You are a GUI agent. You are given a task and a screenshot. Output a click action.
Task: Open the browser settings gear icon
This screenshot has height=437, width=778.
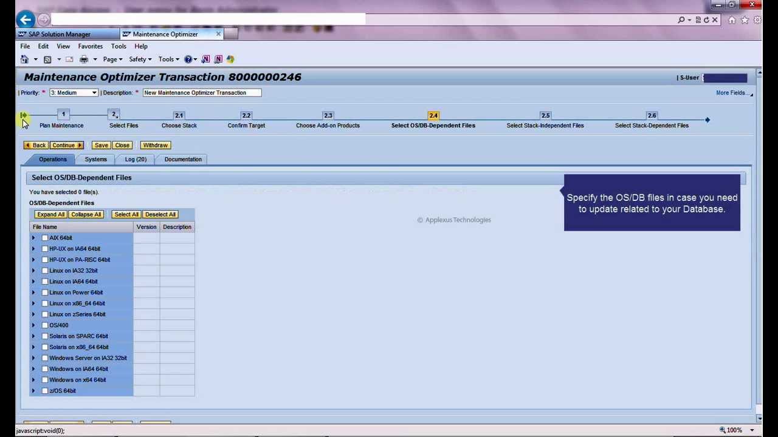pos(757,21)
